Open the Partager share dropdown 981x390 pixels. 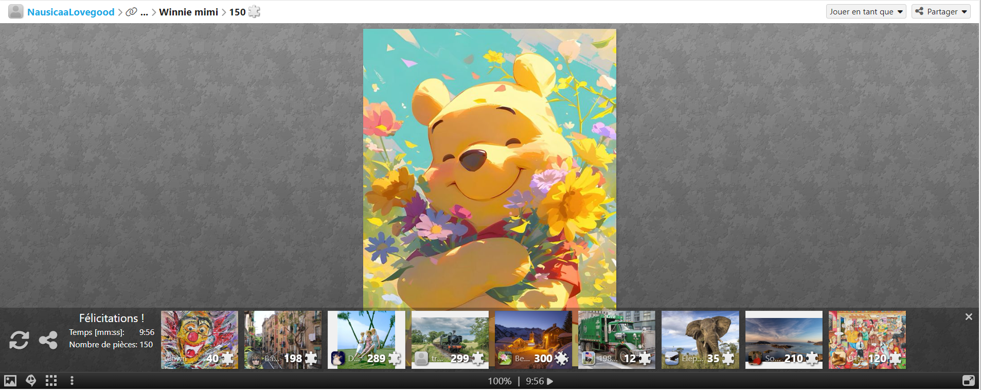coord(941,12)
